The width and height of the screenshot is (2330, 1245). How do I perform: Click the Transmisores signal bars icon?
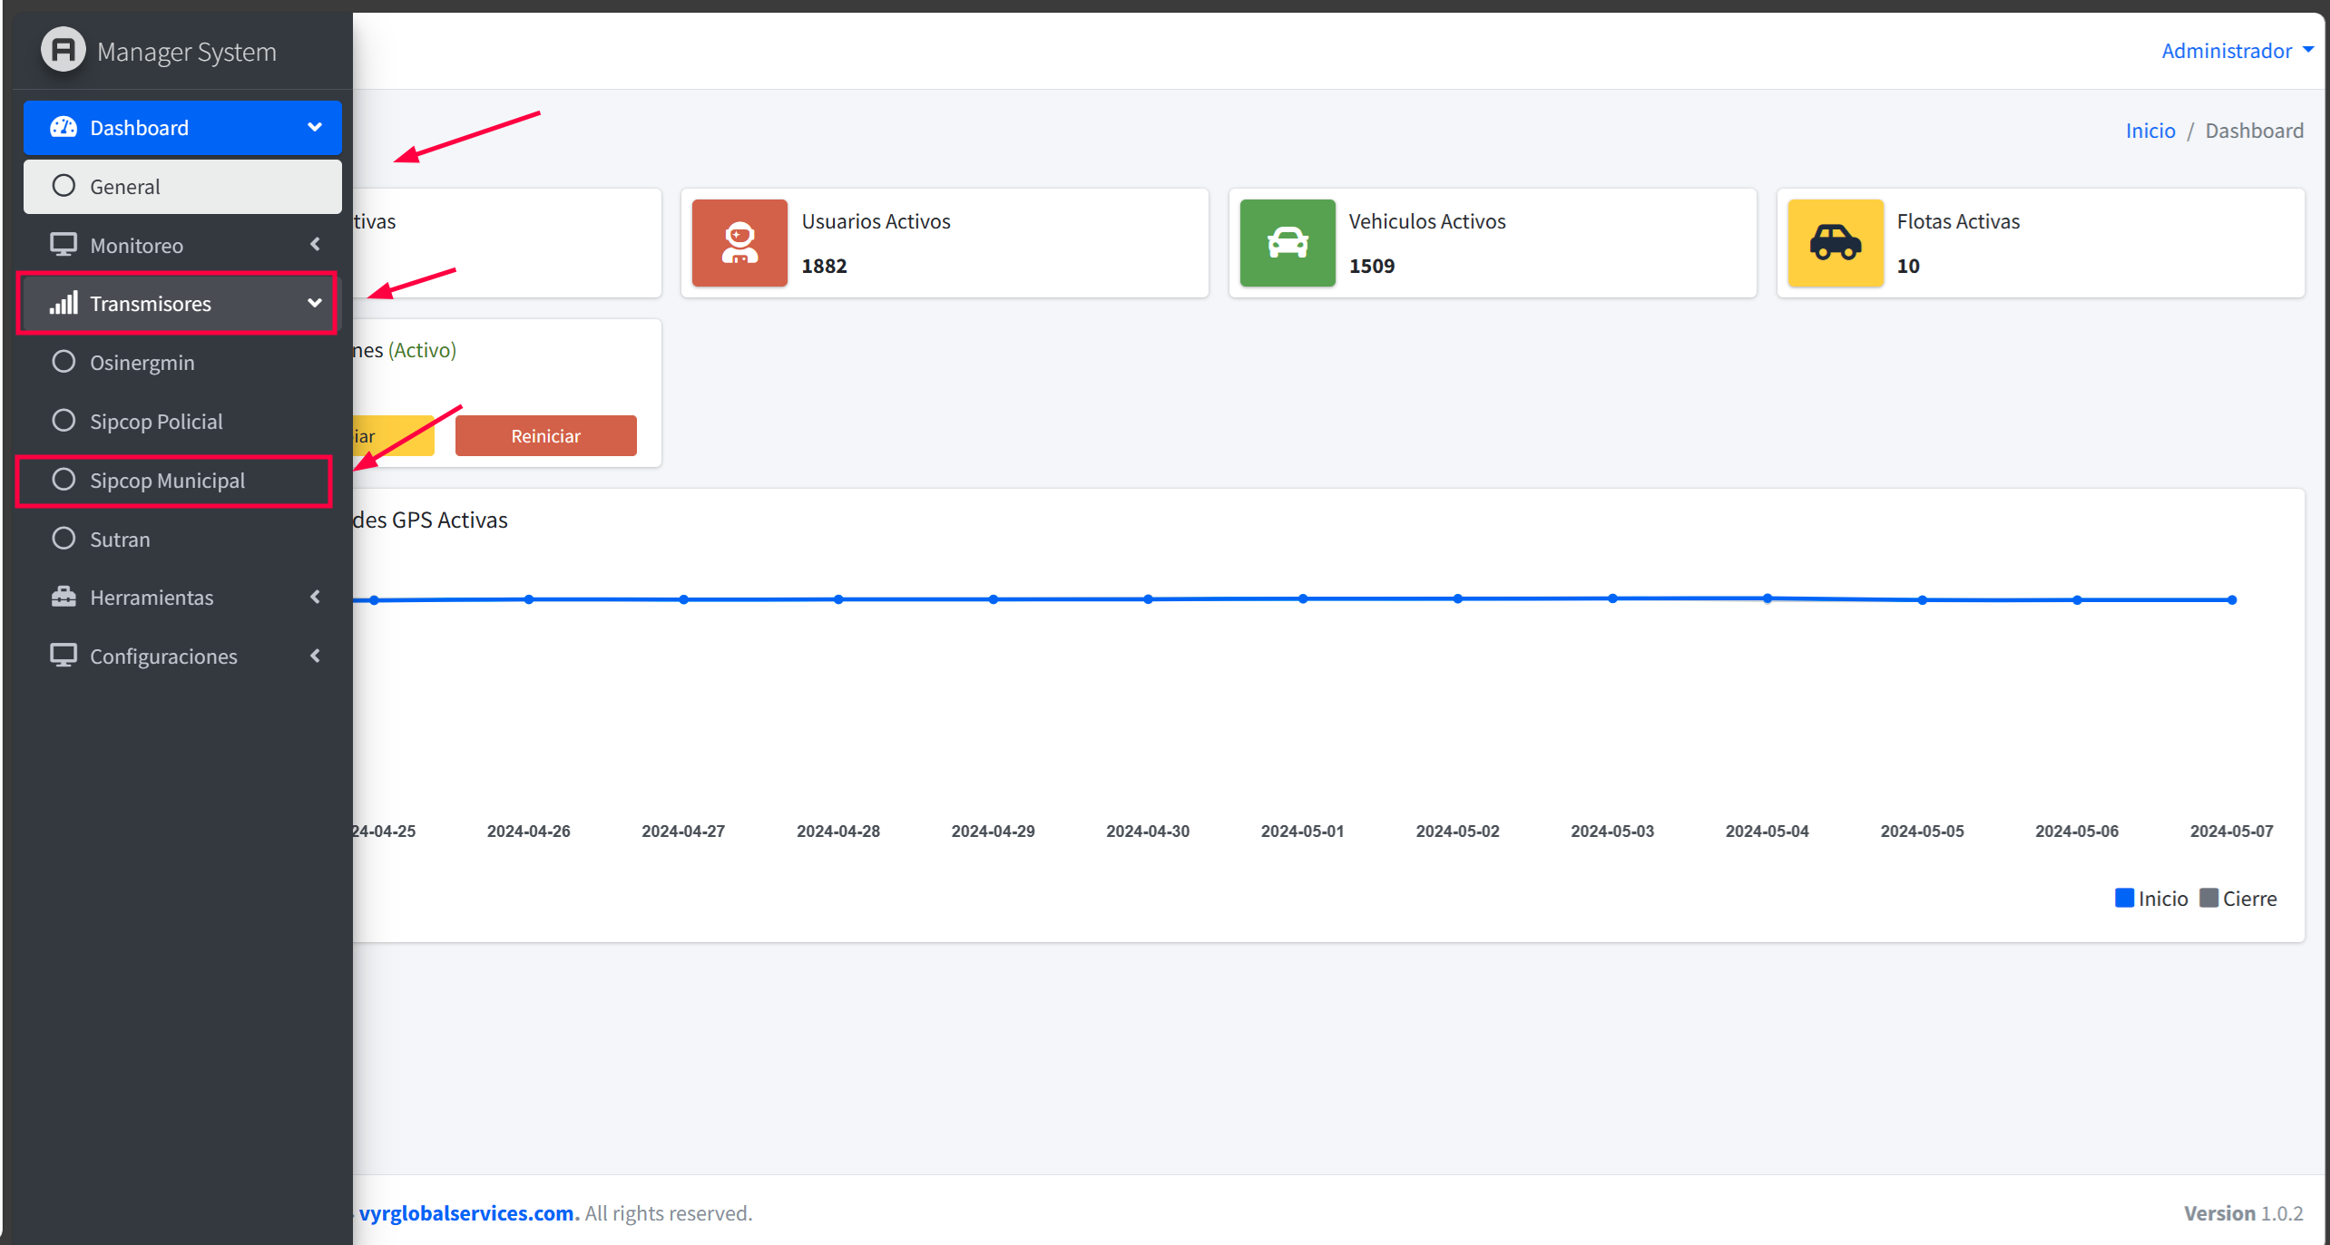pyautogui.click(x=63, y=303)
